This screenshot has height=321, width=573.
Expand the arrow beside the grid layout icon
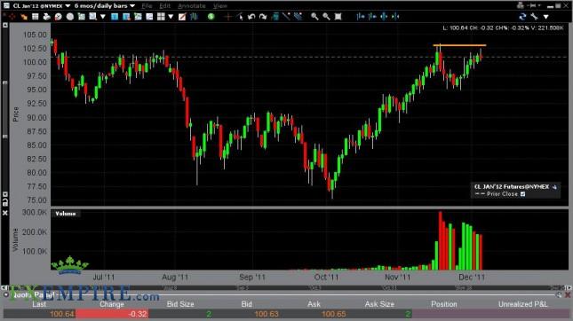[171, 17]
